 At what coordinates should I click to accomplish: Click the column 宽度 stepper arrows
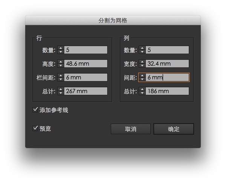click(142, 64)
